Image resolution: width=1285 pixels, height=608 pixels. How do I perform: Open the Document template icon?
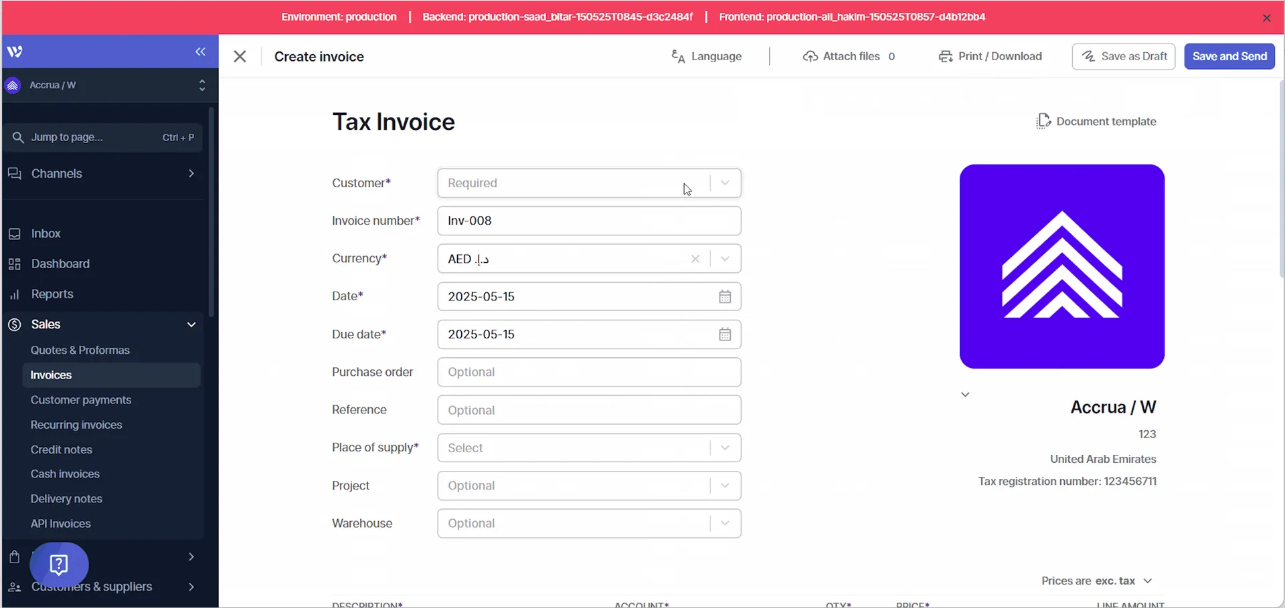1044,121
